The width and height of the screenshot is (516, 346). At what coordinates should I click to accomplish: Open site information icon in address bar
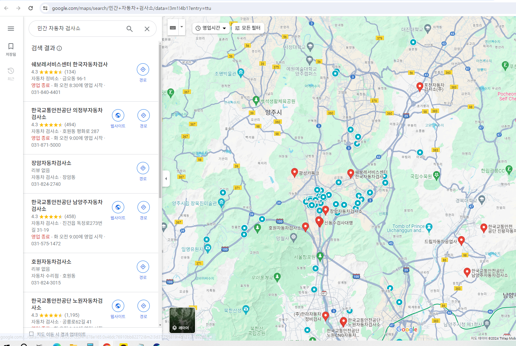45,8
